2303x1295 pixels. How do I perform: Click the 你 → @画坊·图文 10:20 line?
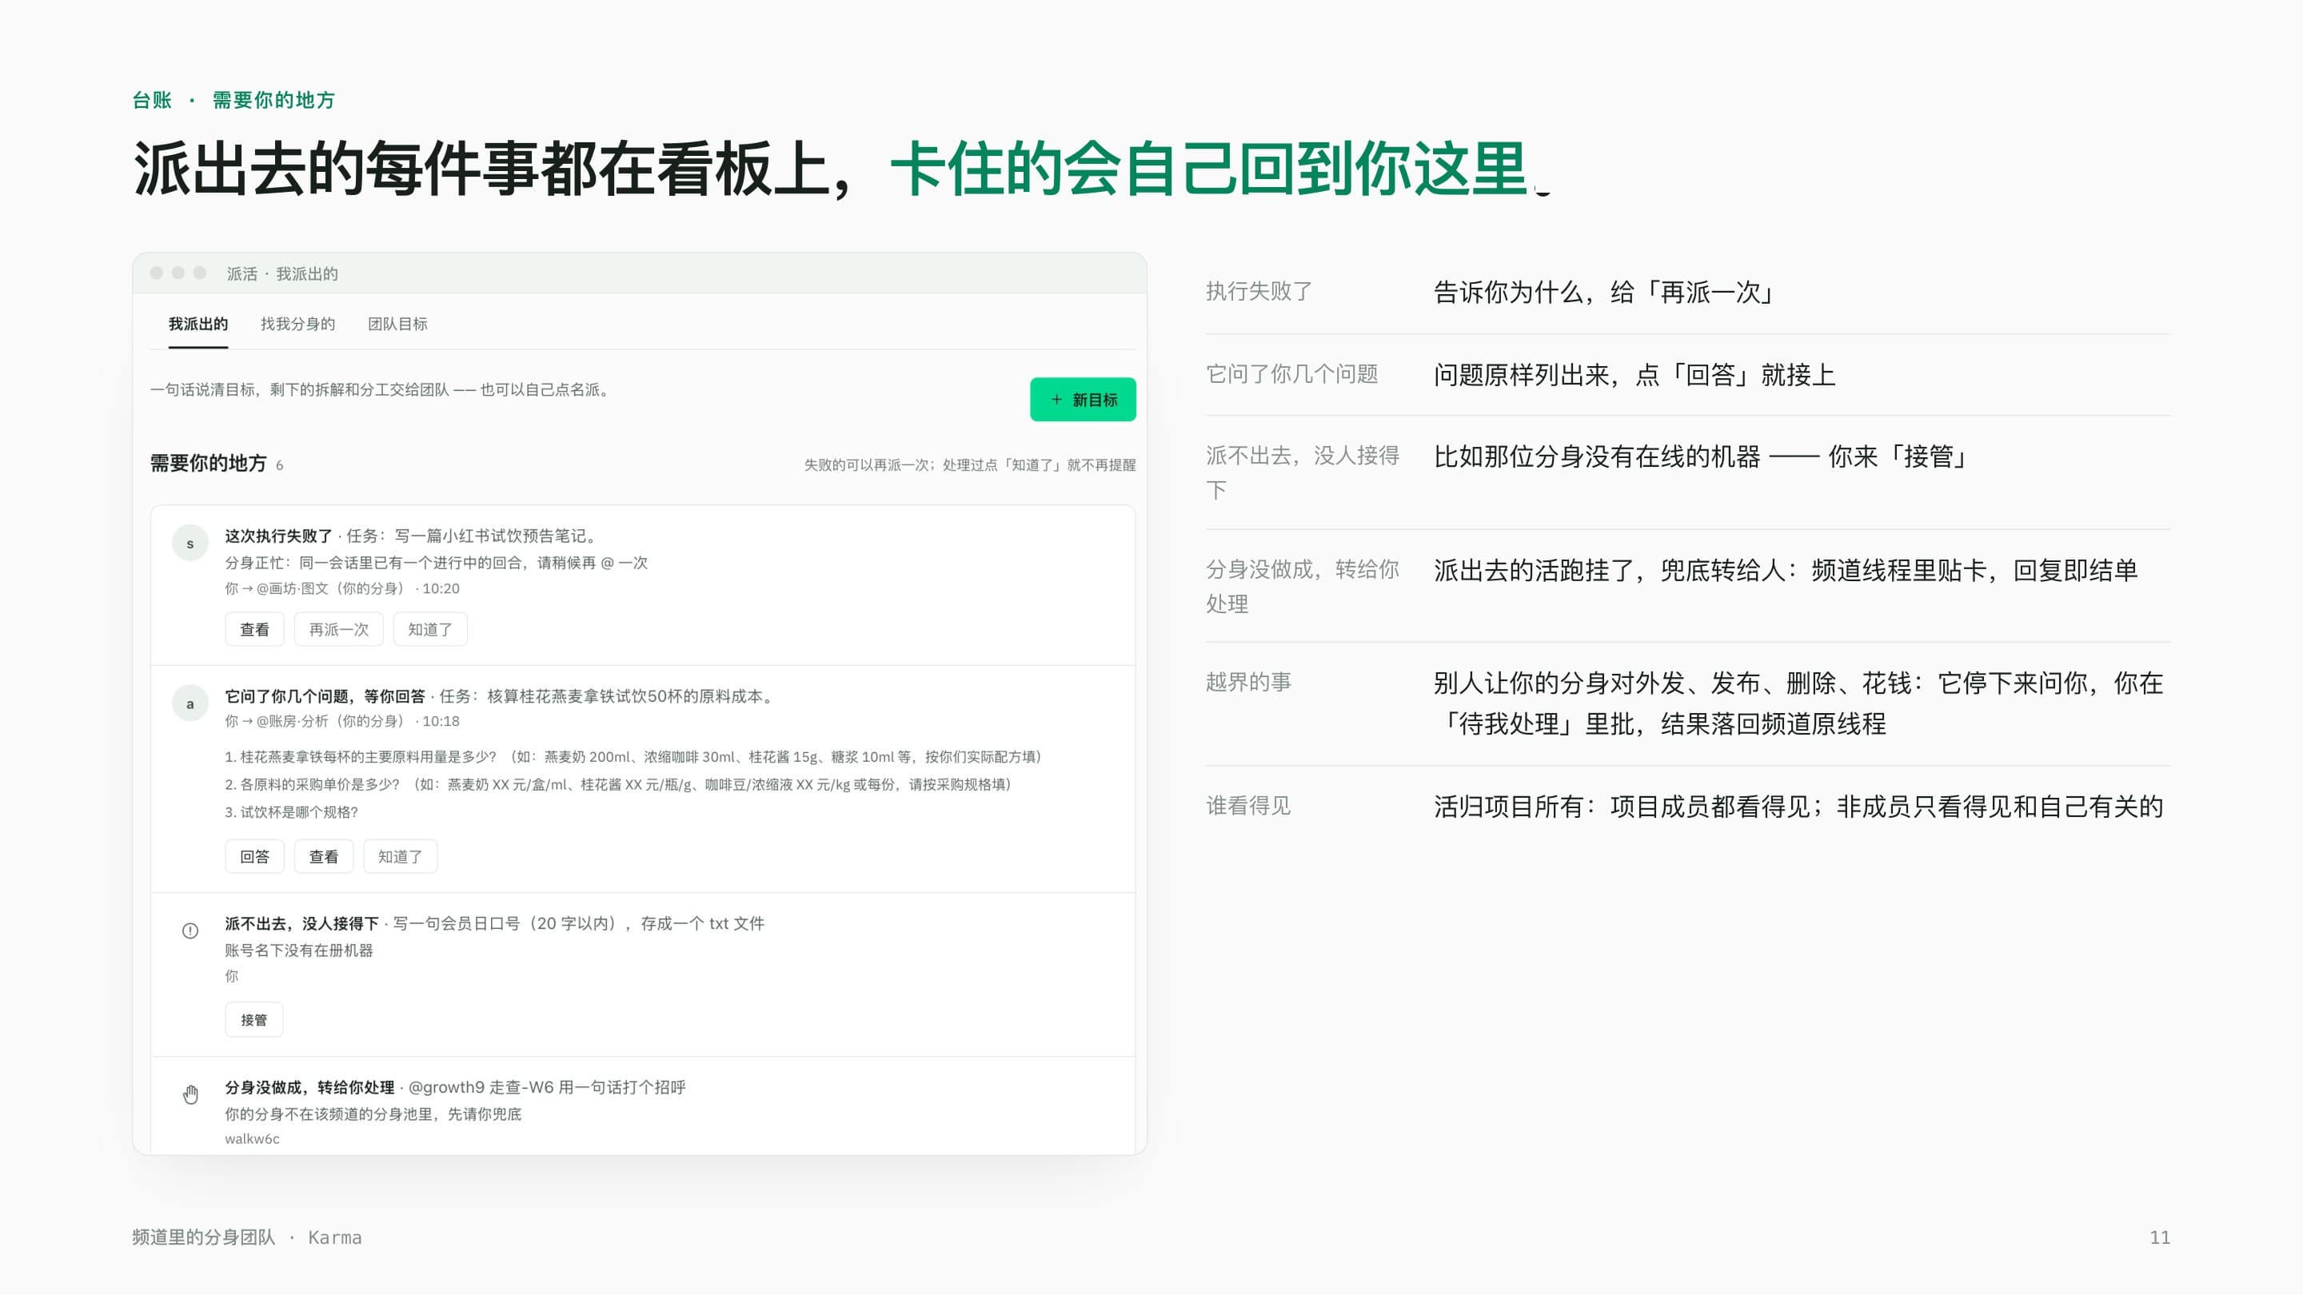(x=341, y=588)
